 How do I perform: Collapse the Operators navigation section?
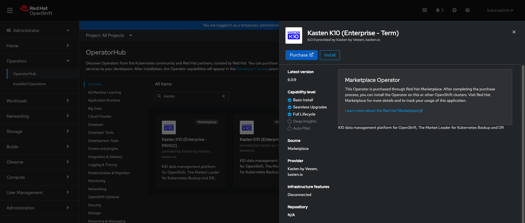tap(39, 61)
